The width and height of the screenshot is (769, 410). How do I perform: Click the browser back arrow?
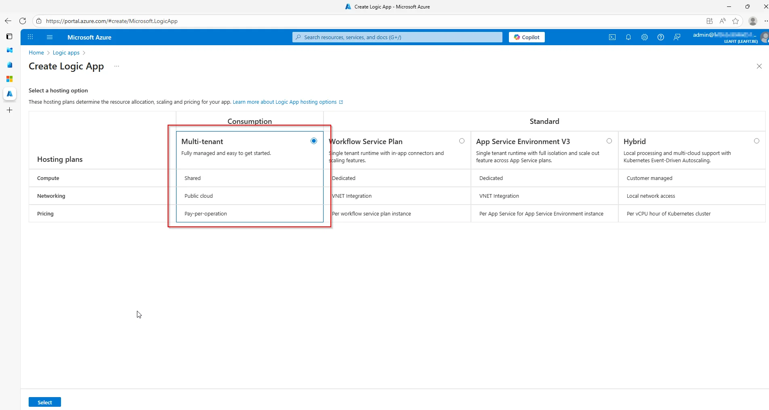pyautogui.click(x=8, y=21)
